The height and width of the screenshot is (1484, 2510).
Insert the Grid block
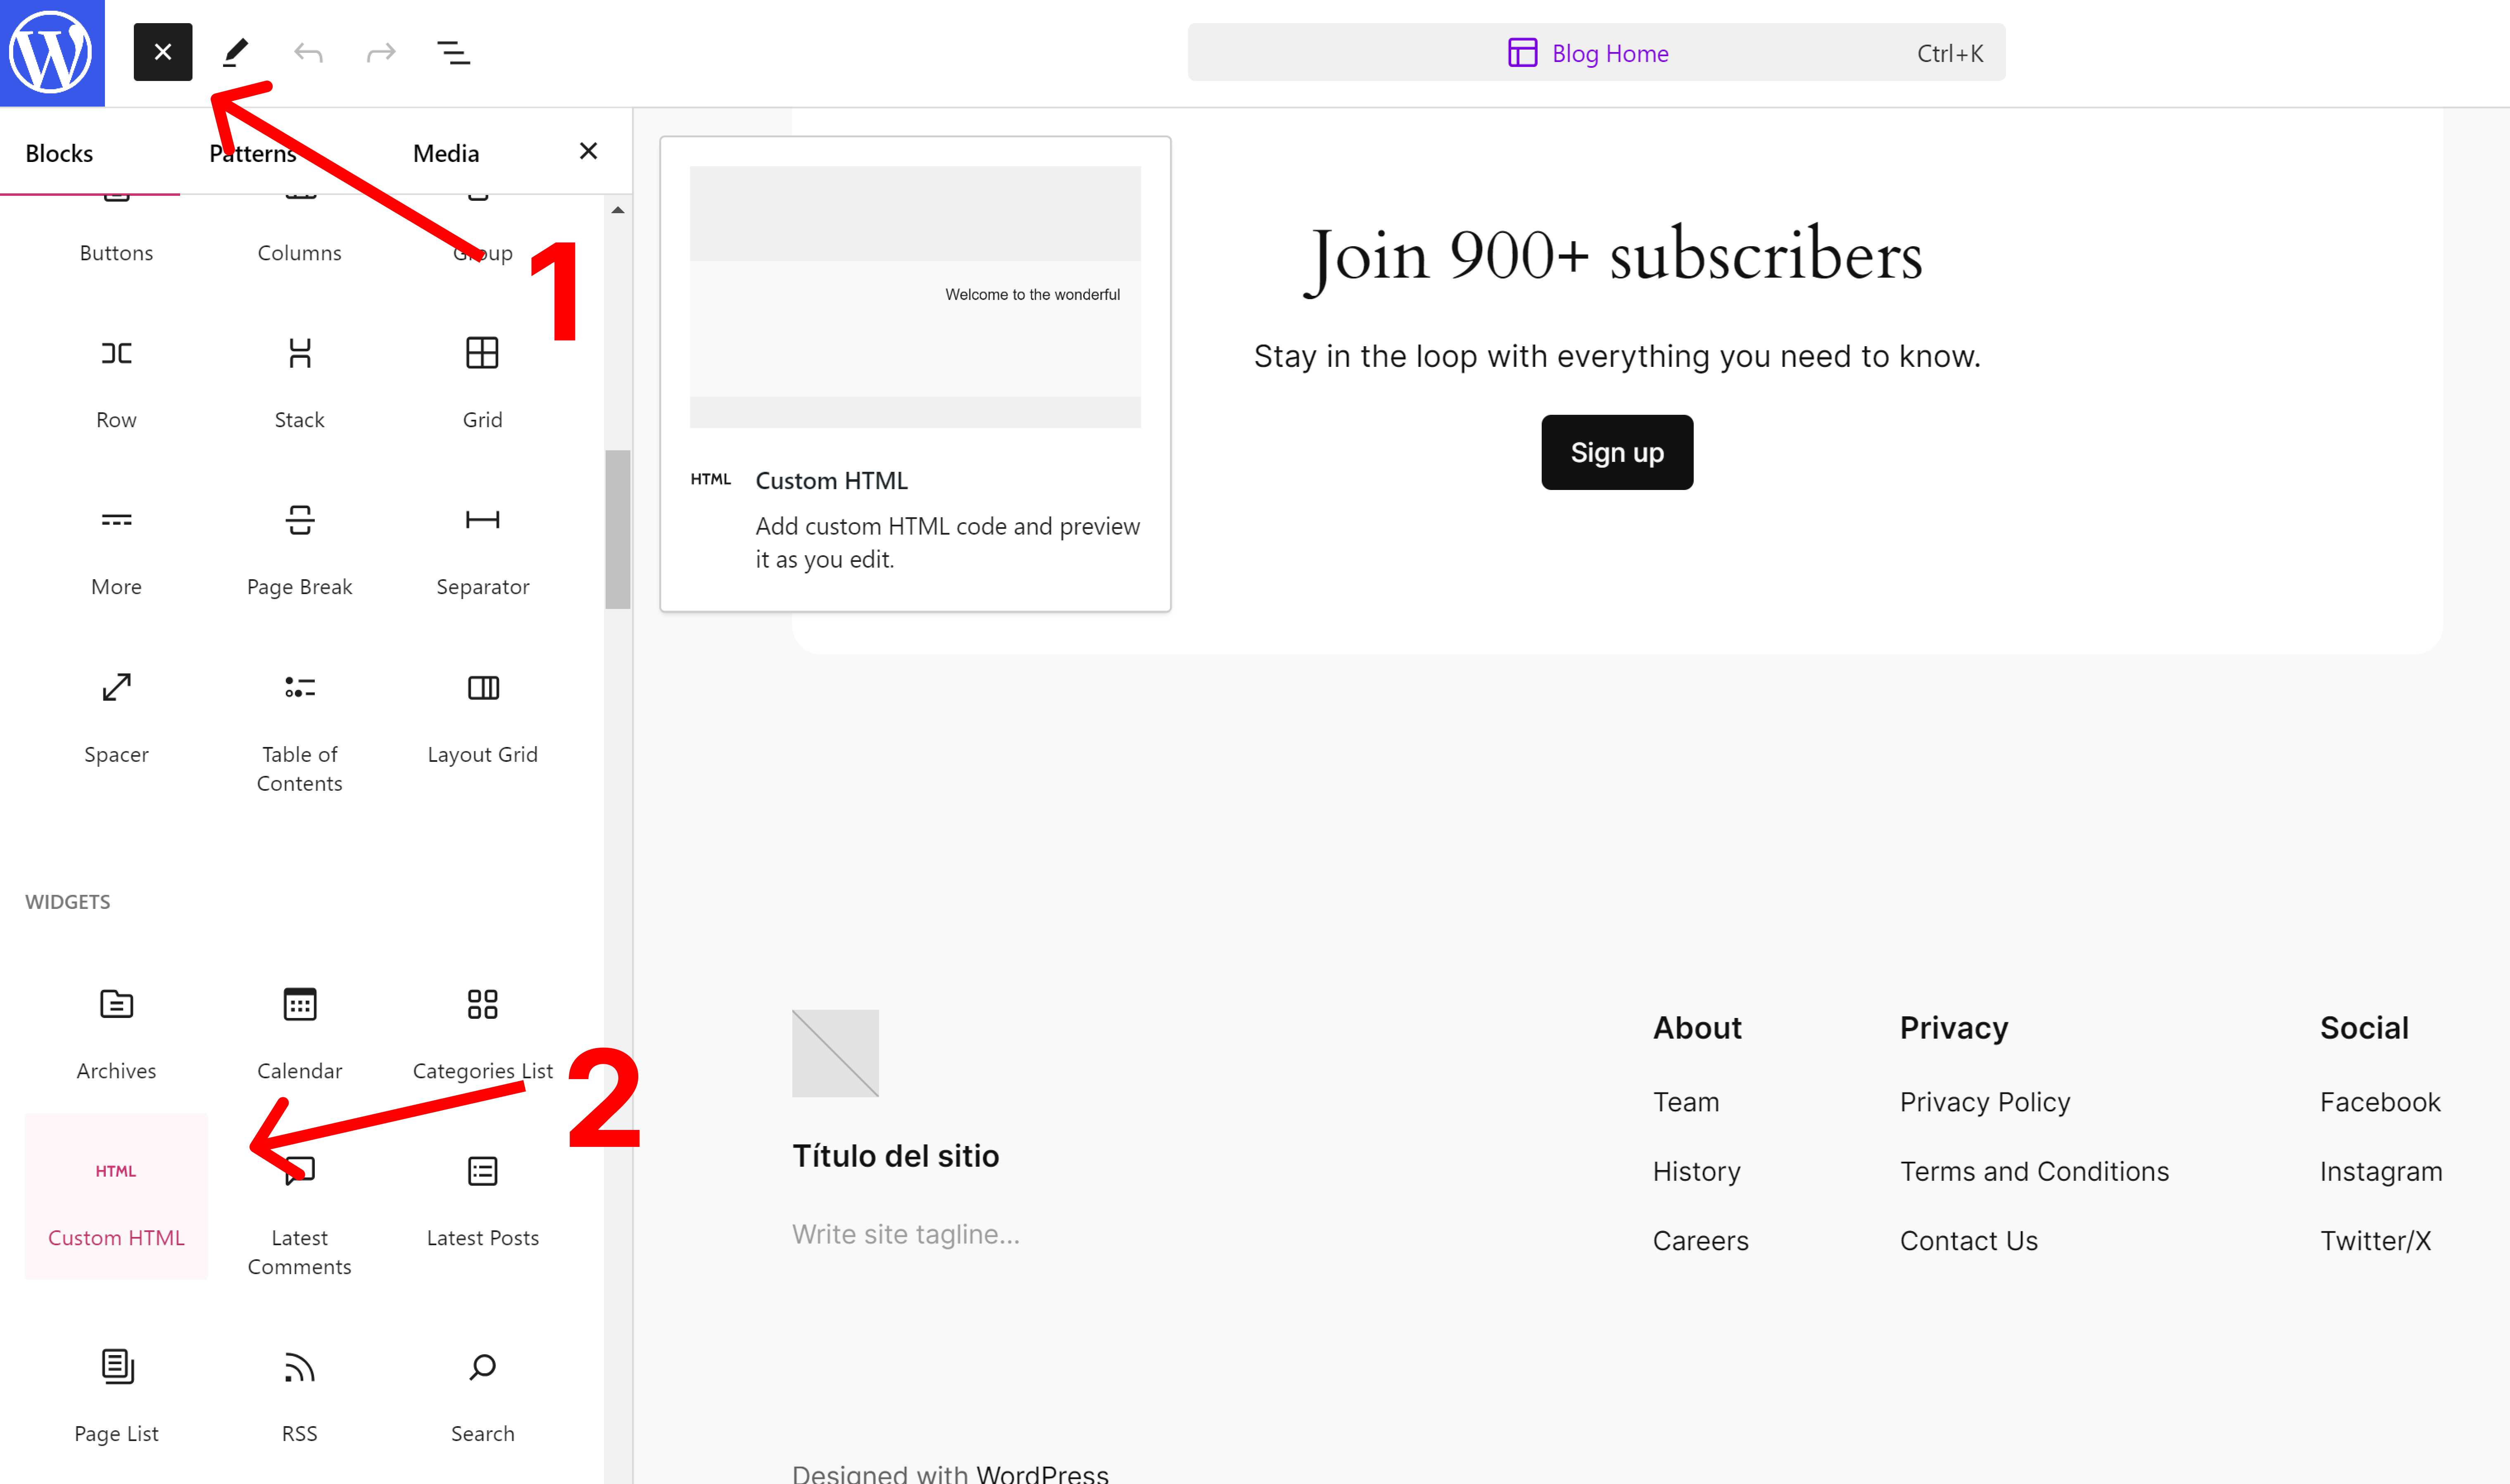pyautogui.click(x=482, y=380)
